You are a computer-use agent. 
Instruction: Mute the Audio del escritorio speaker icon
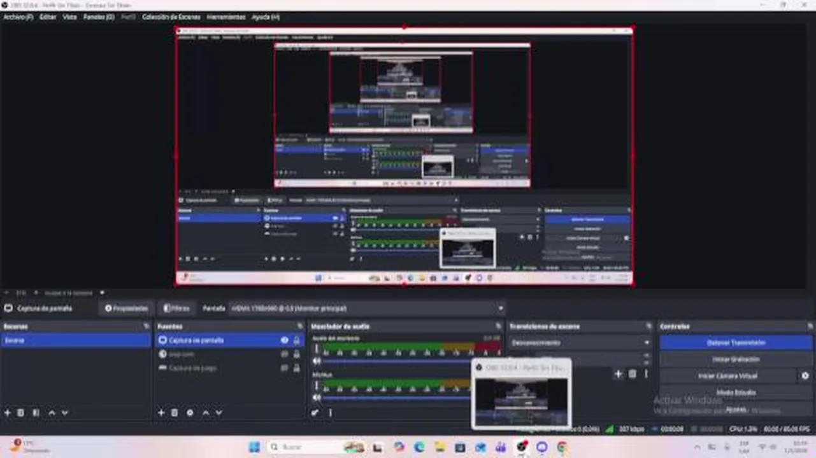[317, 361]
